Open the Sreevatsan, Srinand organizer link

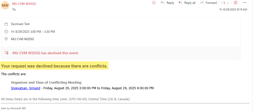pyautogui.click(x=26, y=88)
